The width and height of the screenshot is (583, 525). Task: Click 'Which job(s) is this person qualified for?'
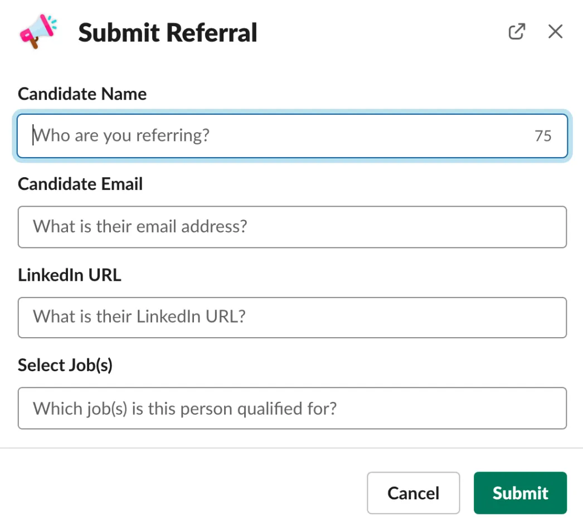[185, 409]
